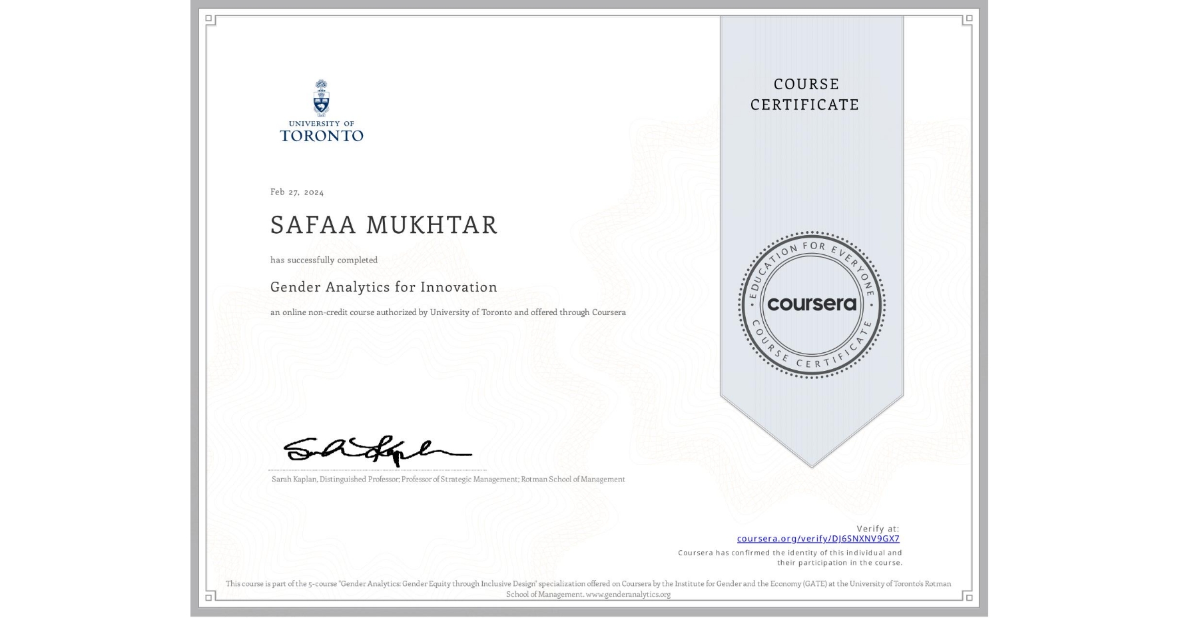Select the text 'has successfully completed'

point(323,260)
